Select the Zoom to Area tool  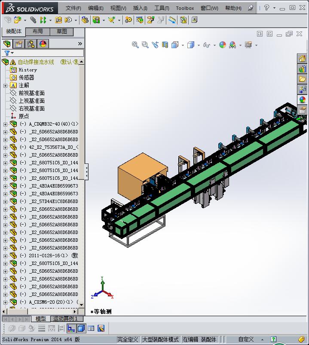(x=145, y=45)
